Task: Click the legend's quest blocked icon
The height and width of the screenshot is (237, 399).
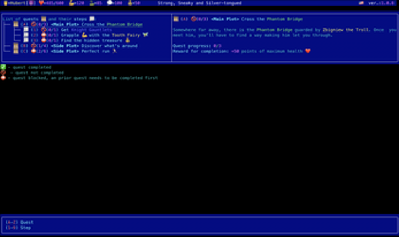Action: 3,78
